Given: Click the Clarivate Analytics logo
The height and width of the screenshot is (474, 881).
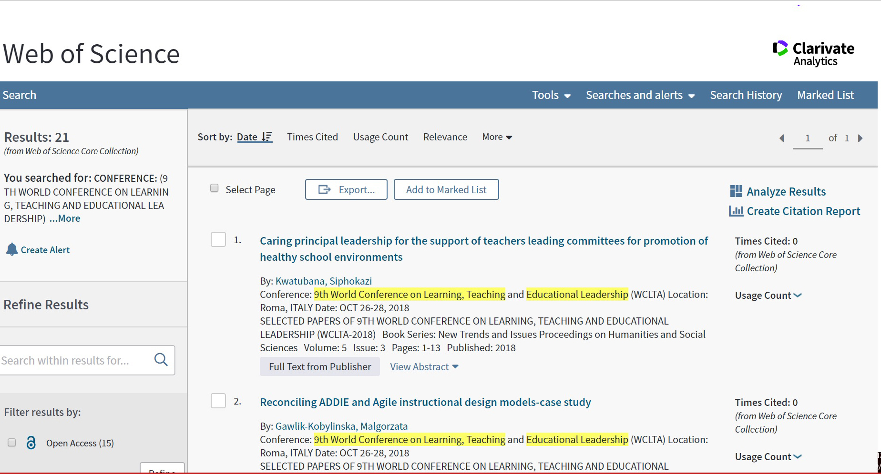Looking at the screenshot, I should (x=813, y=53).
